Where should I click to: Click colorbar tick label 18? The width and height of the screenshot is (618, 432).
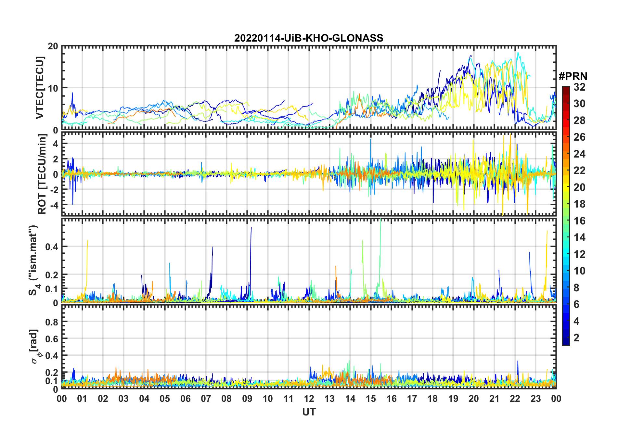coord(579,204)
